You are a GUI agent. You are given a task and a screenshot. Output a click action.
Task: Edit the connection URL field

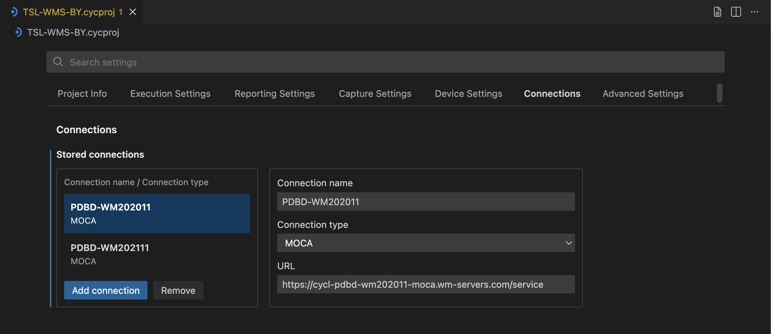426,284
